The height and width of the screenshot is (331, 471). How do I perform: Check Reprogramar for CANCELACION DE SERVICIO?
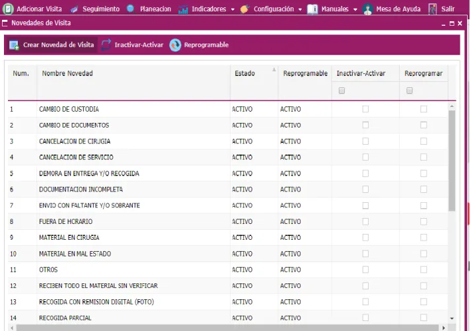(x=423, y=157)
